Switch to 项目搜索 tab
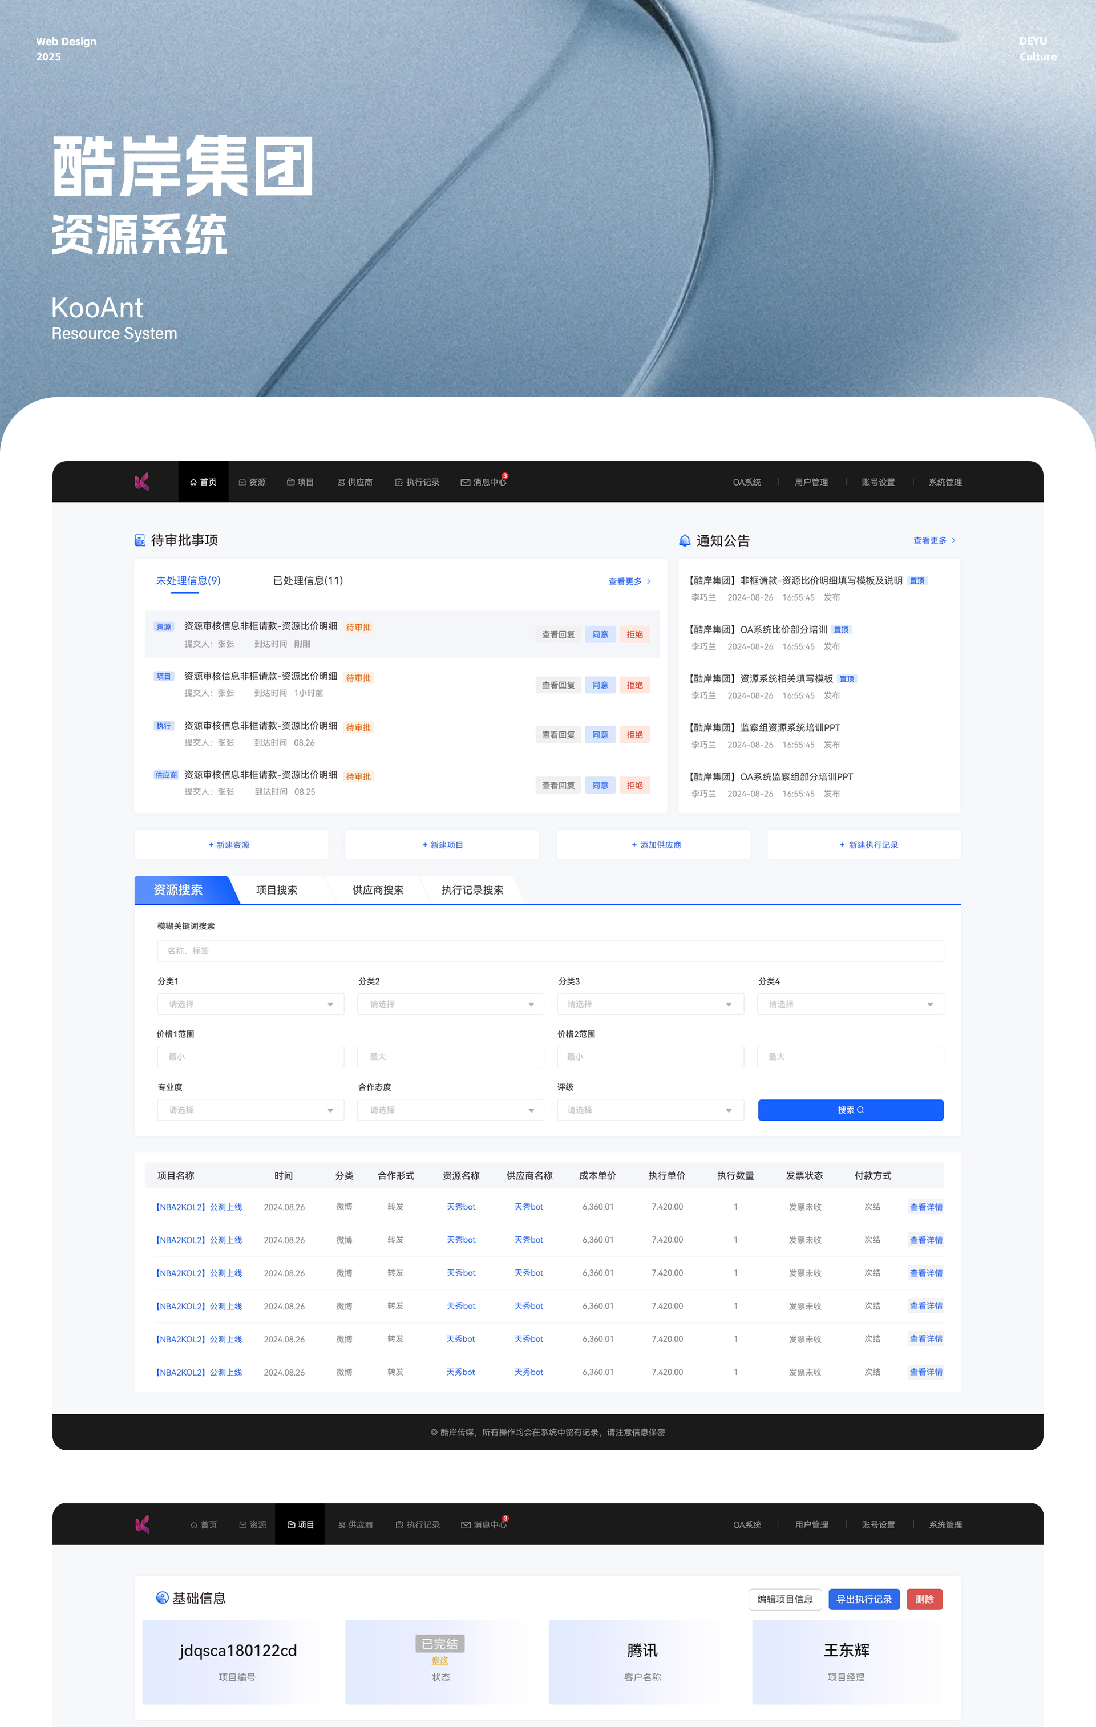Viewport: 1096px width, 1727px height. click(277, 890)
